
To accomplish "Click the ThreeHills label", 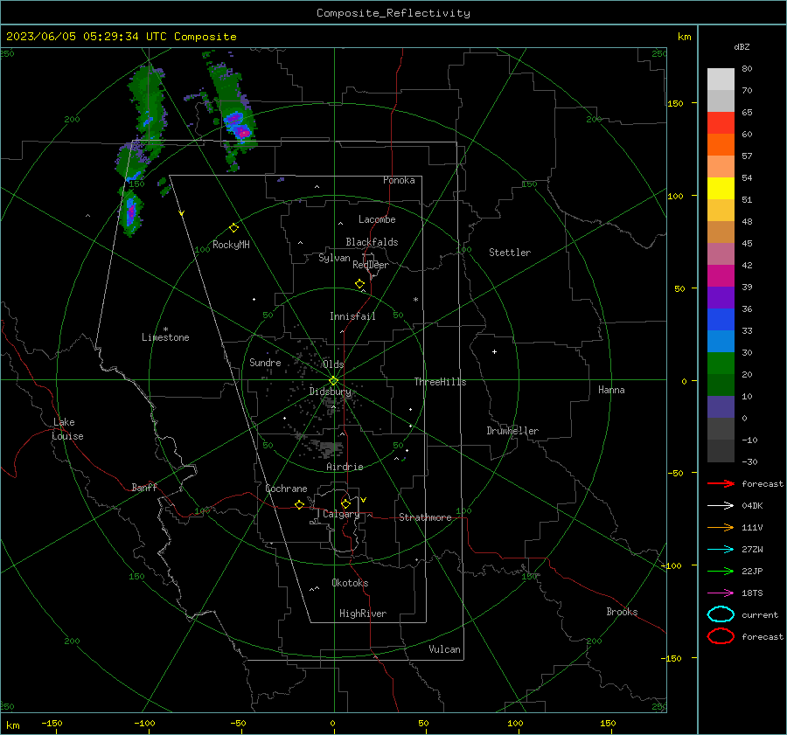I will [440, 382].
